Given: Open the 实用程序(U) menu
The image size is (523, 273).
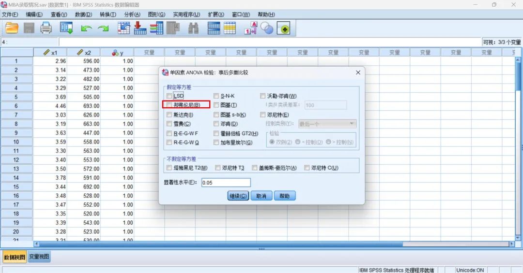Looking at the screenshot, I should (186, 14).
